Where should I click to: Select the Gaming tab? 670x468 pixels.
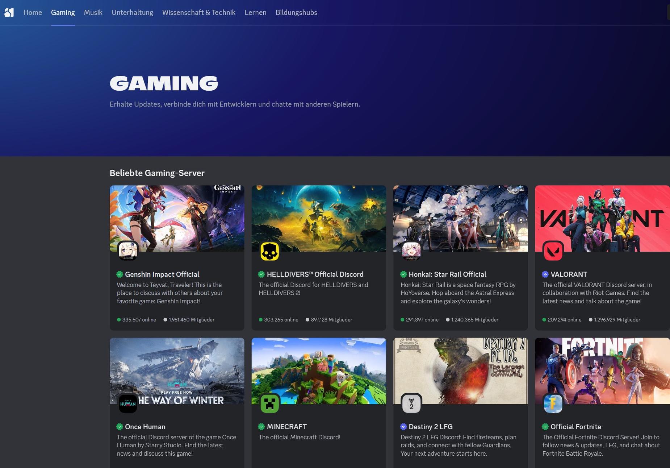click(x=63, y=12)
